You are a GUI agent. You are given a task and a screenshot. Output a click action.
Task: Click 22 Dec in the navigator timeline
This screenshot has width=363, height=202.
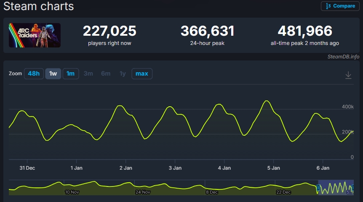(x=283, y=192)
